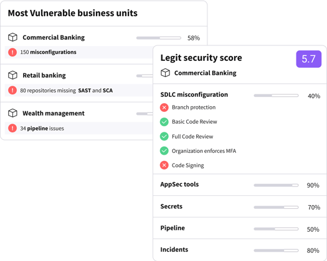Click the Retail banking partially hidden progress bar
This screenshot has width=327, height=261.
click(145, 76)
